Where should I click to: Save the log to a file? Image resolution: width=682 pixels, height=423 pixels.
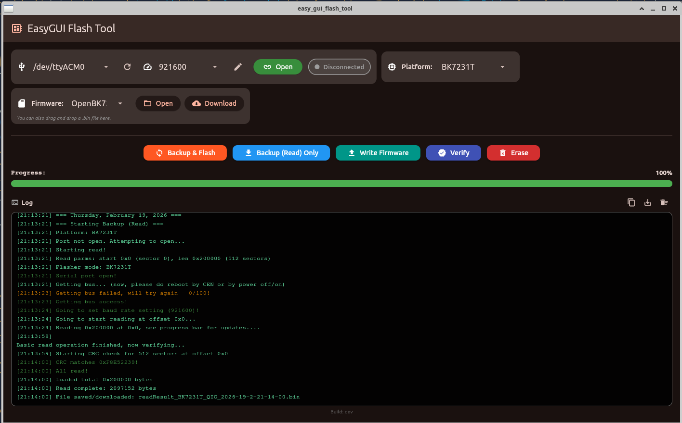pyautogui.click(x=648, y=202)
